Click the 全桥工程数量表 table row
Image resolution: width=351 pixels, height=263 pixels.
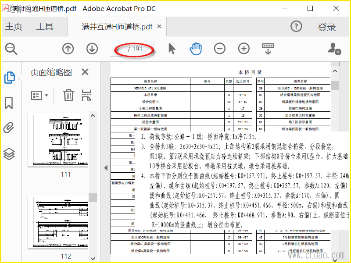tap(181, 108)
